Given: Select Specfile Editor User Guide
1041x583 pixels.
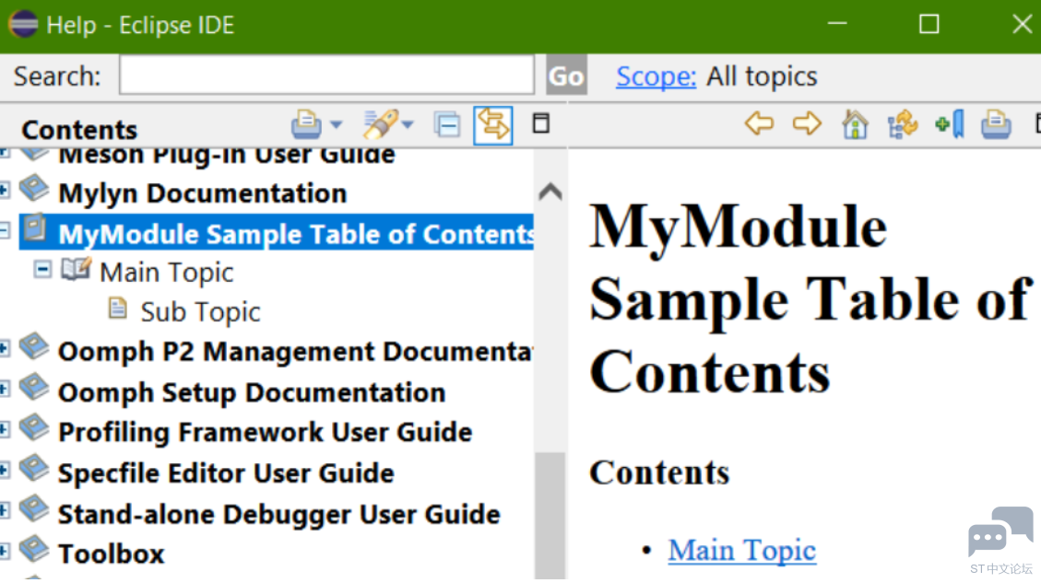Looking at the screenshot, I should coord(227,473).
